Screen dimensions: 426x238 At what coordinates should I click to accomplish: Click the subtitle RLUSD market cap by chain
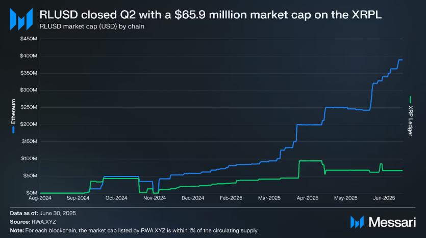click(x=92, y=26)
